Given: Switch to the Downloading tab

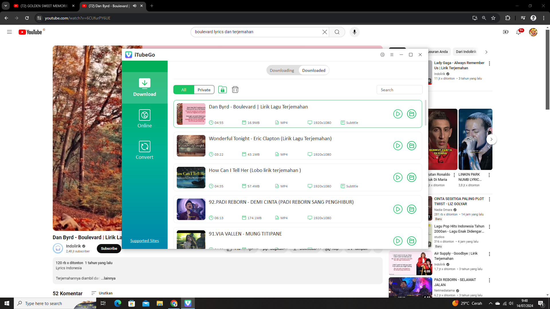Looking at the screenshot, I should click(282, 70).
